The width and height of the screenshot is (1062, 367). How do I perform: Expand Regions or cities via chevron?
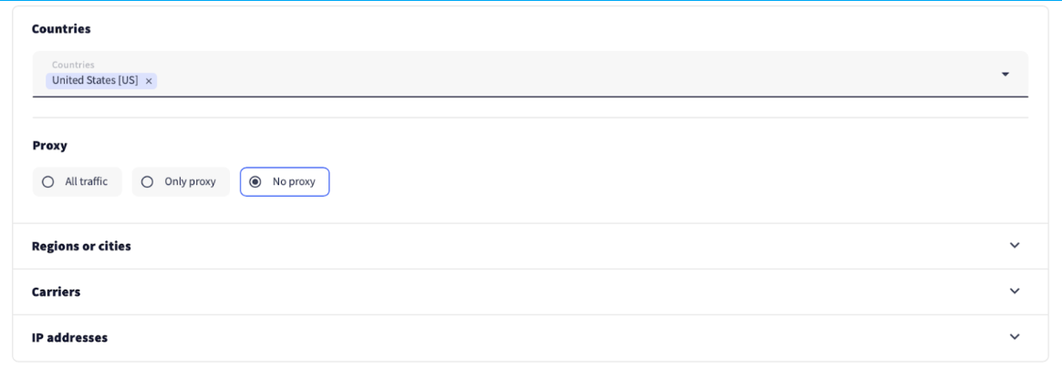[1015, 246]
